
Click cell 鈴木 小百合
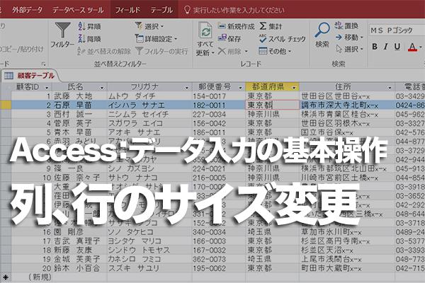(79, 268)
